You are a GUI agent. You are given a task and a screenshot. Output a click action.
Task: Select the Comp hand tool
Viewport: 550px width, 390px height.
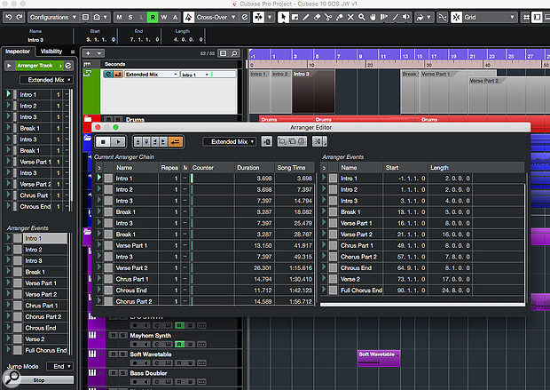[x=373, y=17]
